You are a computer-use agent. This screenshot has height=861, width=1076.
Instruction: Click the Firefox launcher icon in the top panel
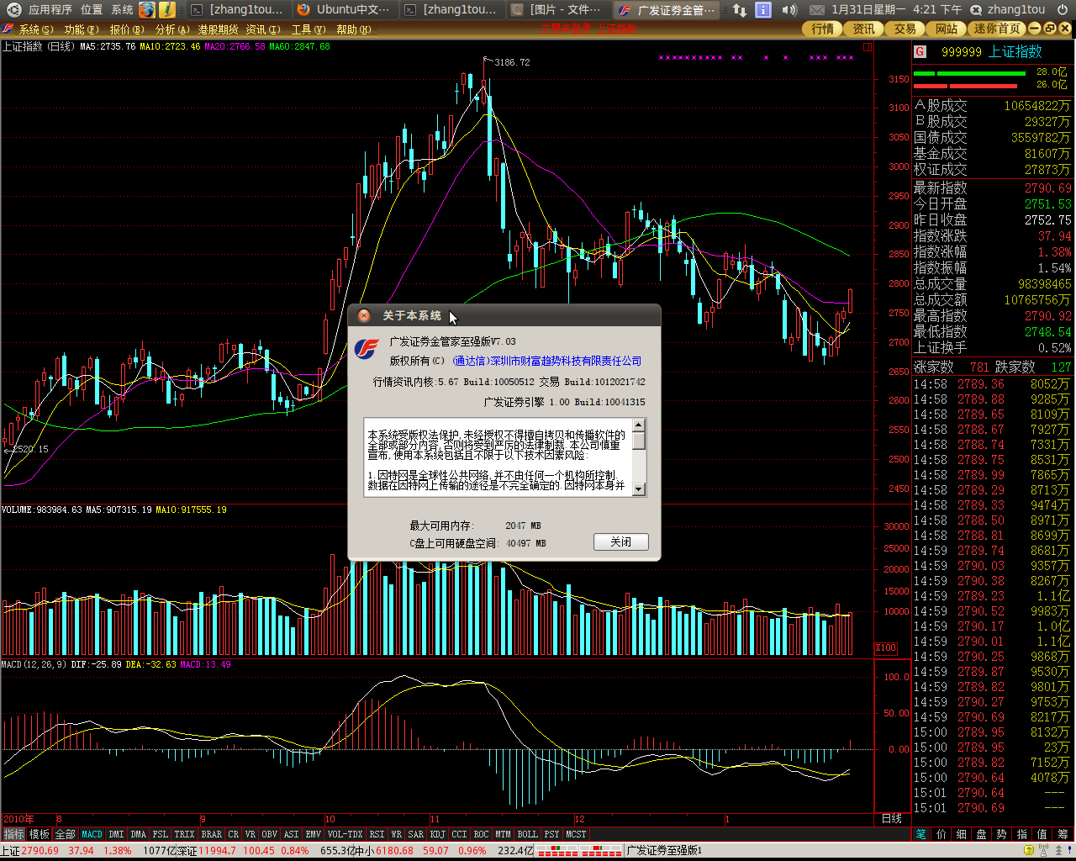(x=147, y=9)
